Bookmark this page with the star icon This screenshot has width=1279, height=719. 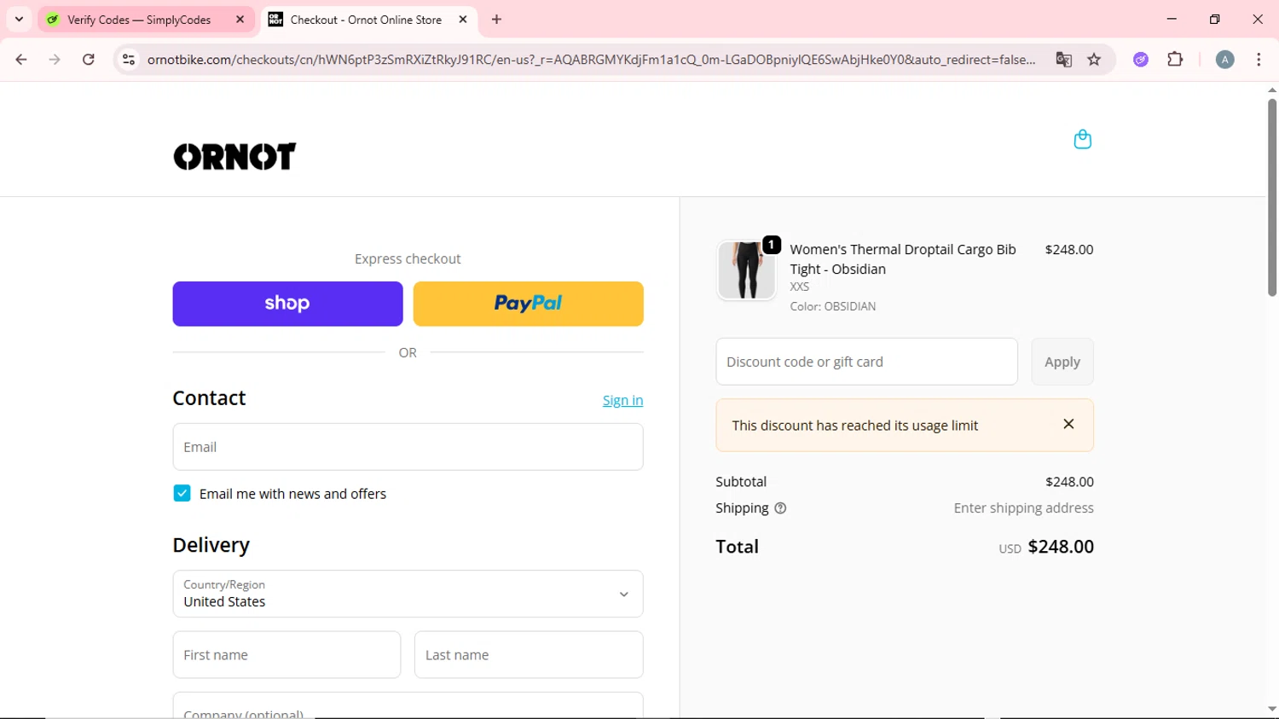1094,60
